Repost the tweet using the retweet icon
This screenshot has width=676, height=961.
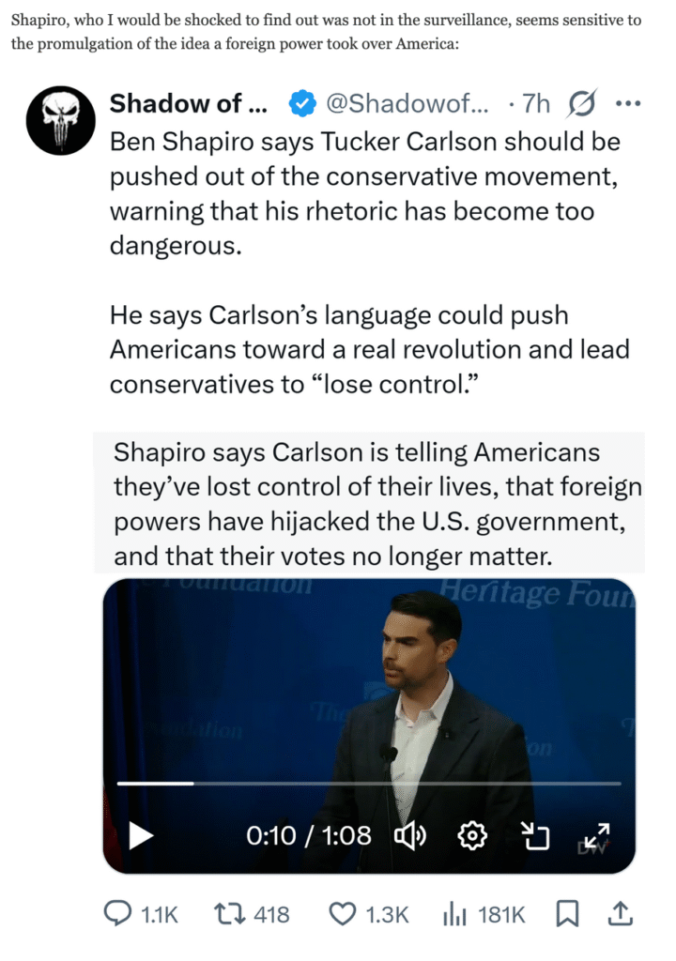pos(228,914)
